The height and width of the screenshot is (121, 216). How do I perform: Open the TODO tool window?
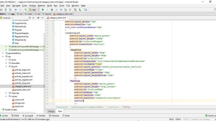click(x=15, y=116)
